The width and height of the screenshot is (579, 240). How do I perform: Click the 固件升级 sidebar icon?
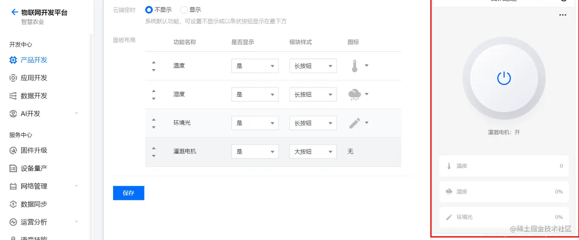[13, 151]
